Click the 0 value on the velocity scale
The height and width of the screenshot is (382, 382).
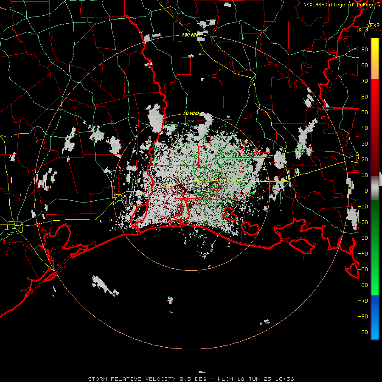366,191
